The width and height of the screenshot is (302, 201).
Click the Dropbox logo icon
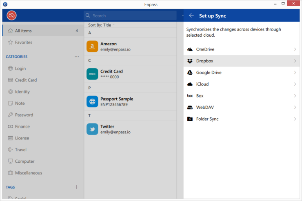[190, 61]
